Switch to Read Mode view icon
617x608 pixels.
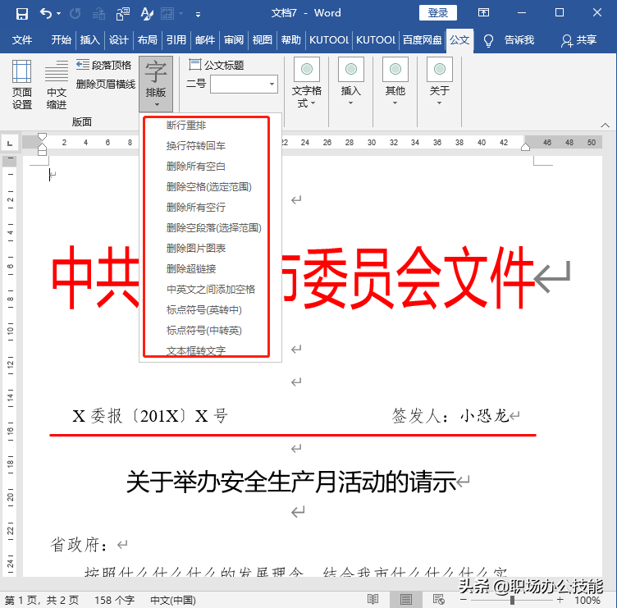point(372,599)
